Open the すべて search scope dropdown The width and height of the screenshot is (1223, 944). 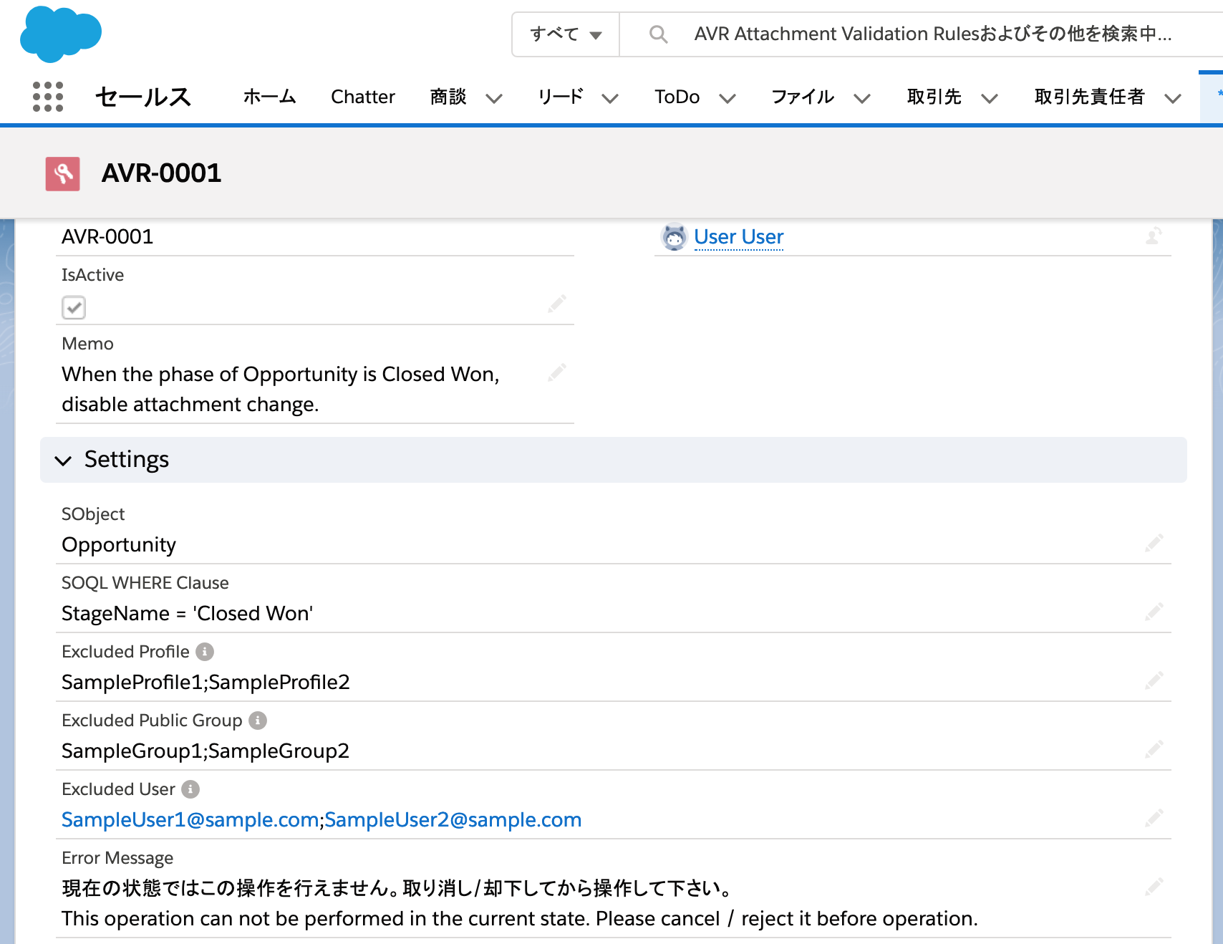pyautogui.click(x=565, y=34)
